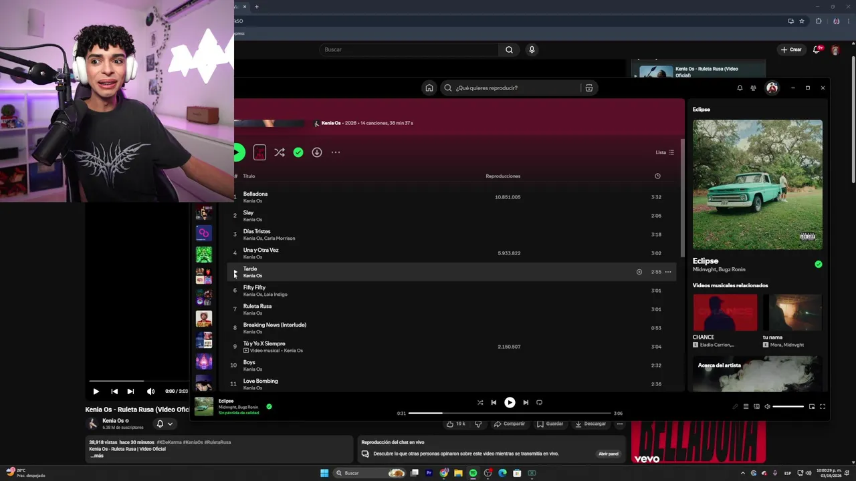This screenshot has height=481, width=856.
Task: Open Lola Indigo artist link
Action: click(x=276, y=295)
